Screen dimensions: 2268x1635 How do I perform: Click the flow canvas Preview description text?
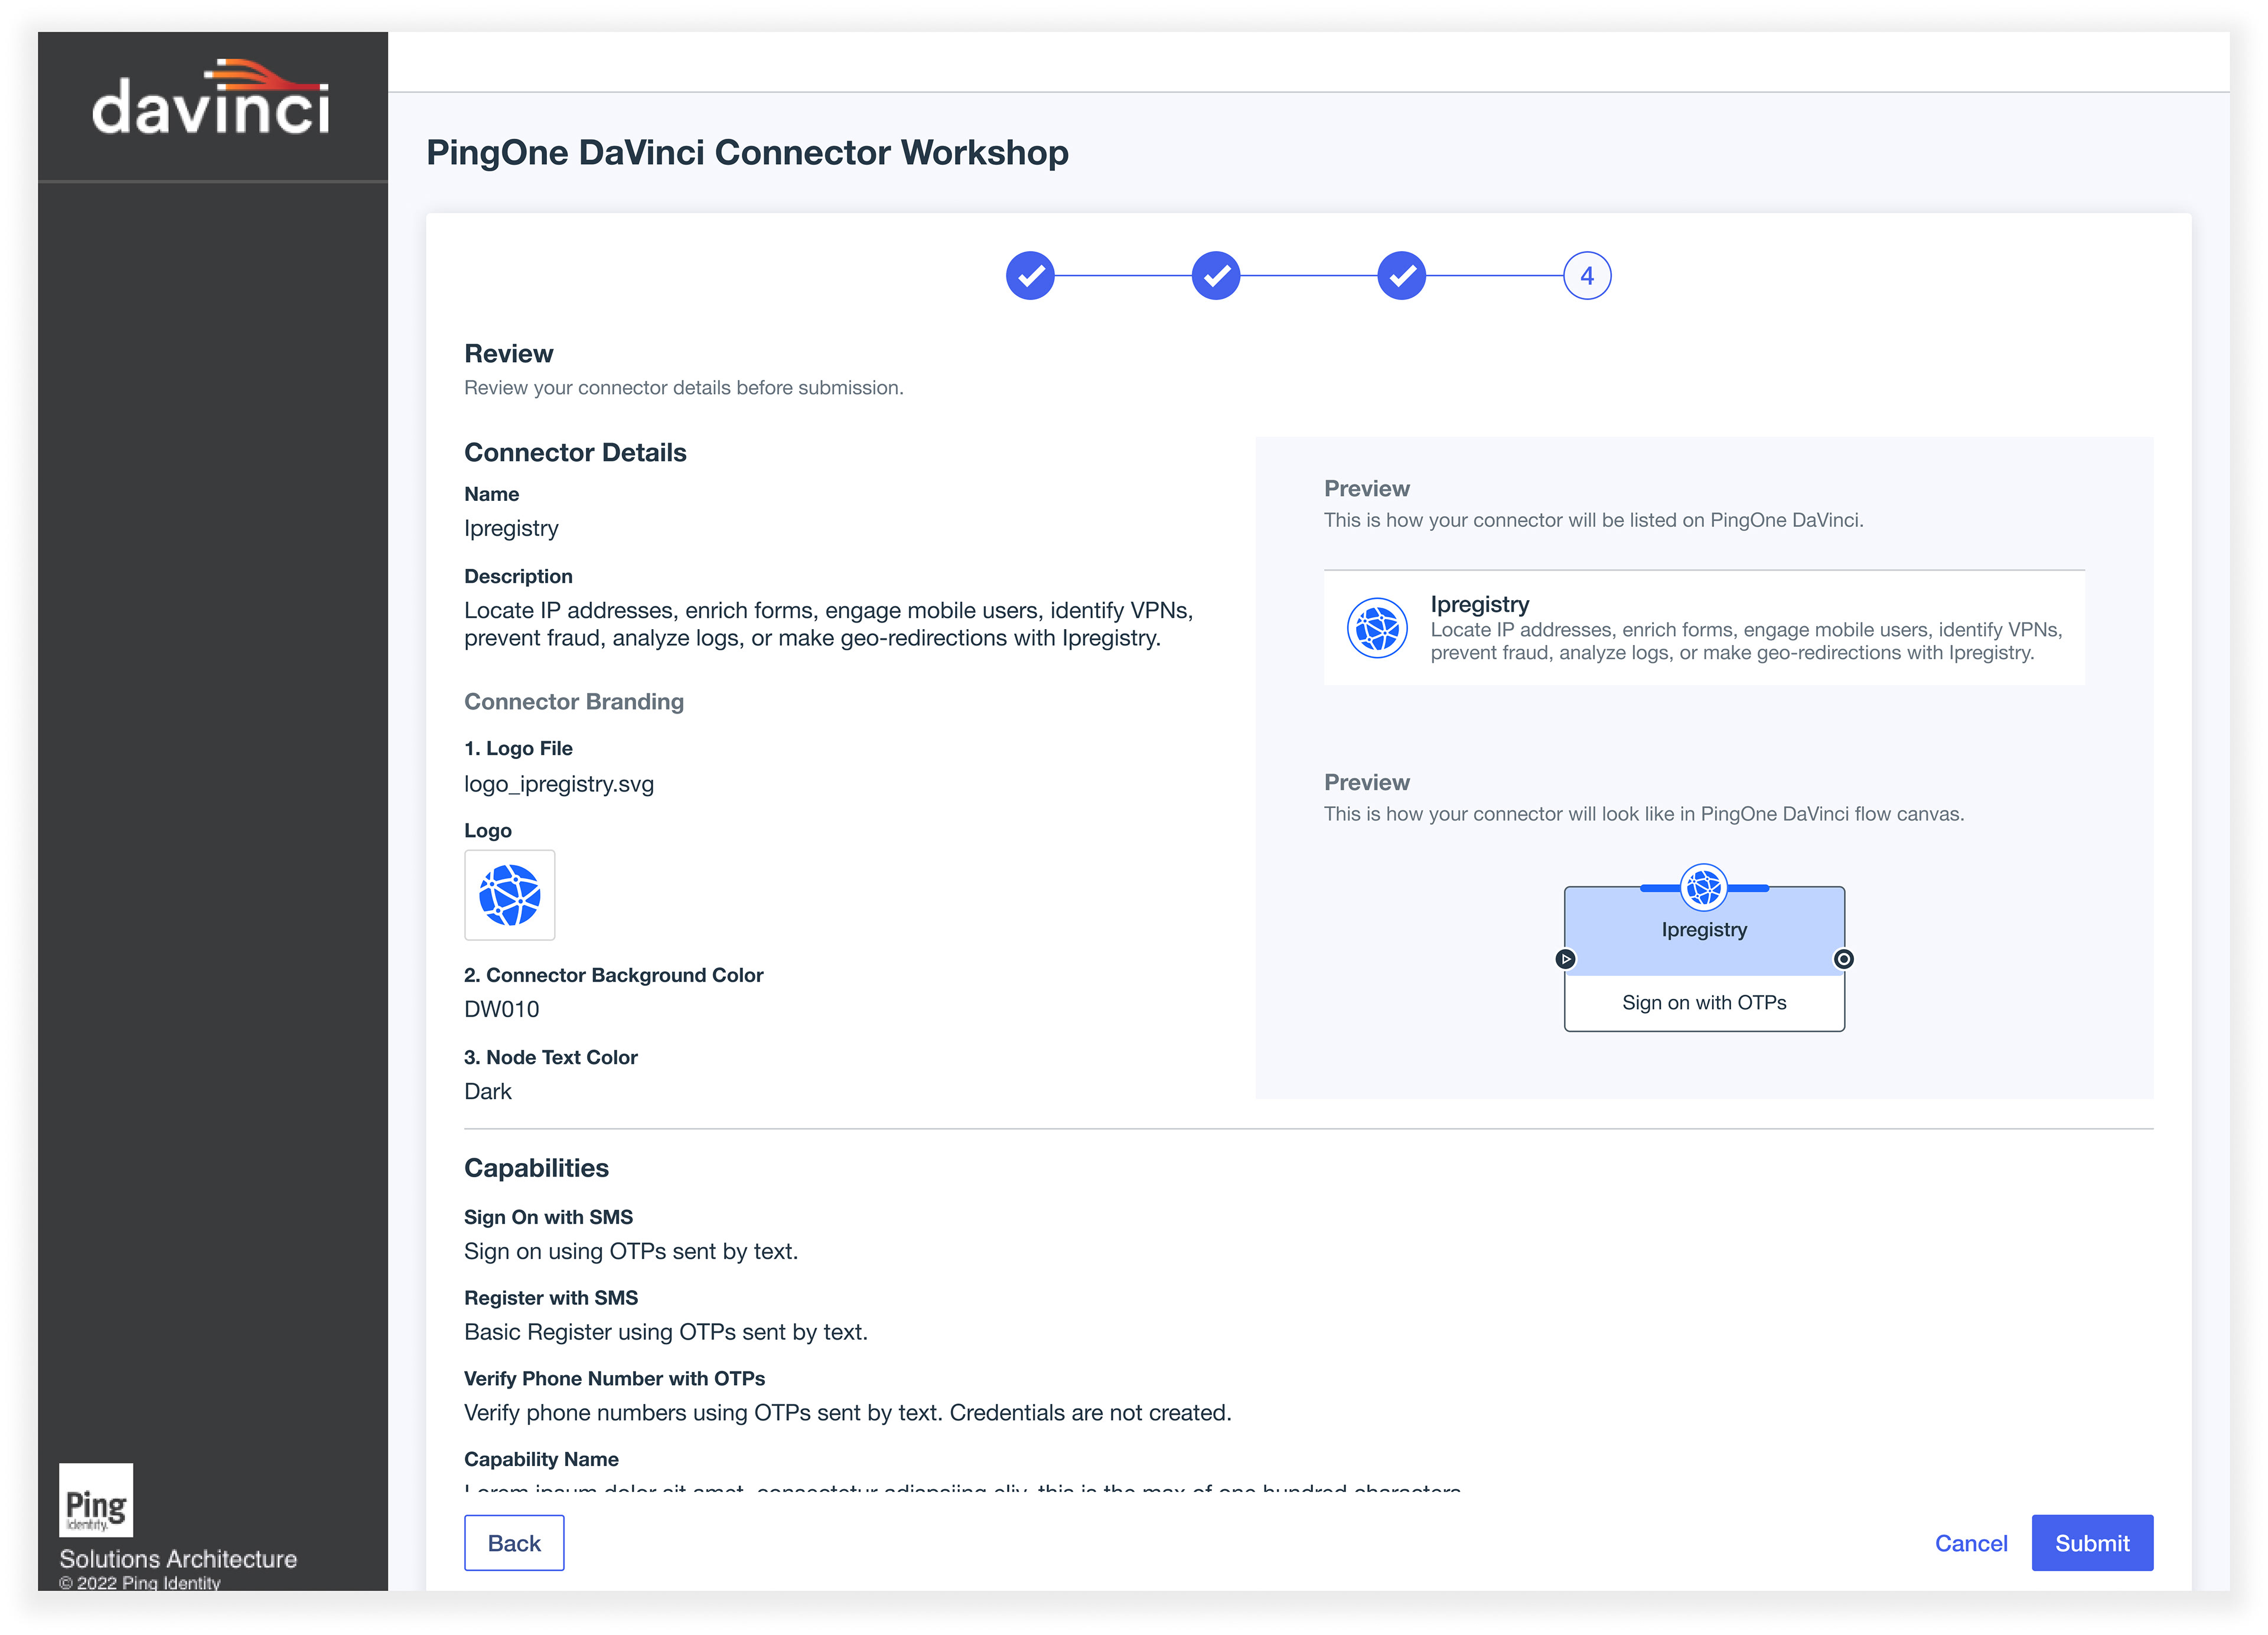(1644, 813)
